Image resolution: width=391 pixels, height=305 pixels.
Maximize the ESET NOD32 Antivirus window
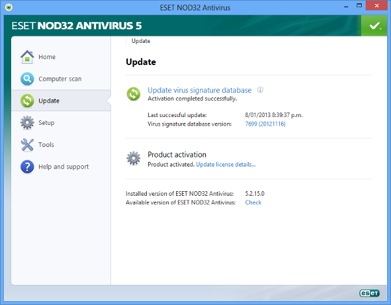[359, 5]
